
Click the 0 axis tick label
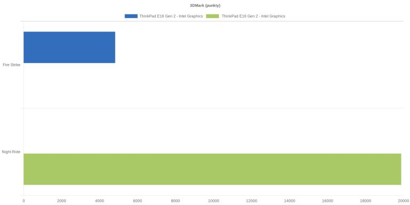(x=23, y=201)
